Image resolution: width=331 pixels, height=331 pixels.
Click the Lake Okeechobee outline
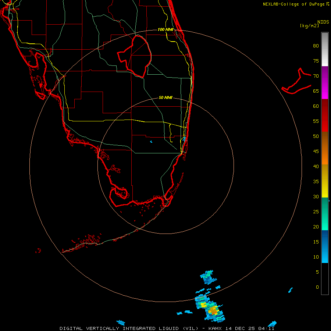pos(135,56)
